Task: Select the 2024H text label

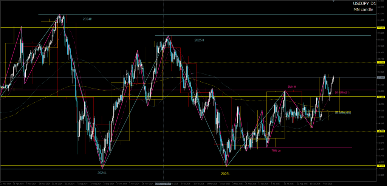Action: coord(87,19)
